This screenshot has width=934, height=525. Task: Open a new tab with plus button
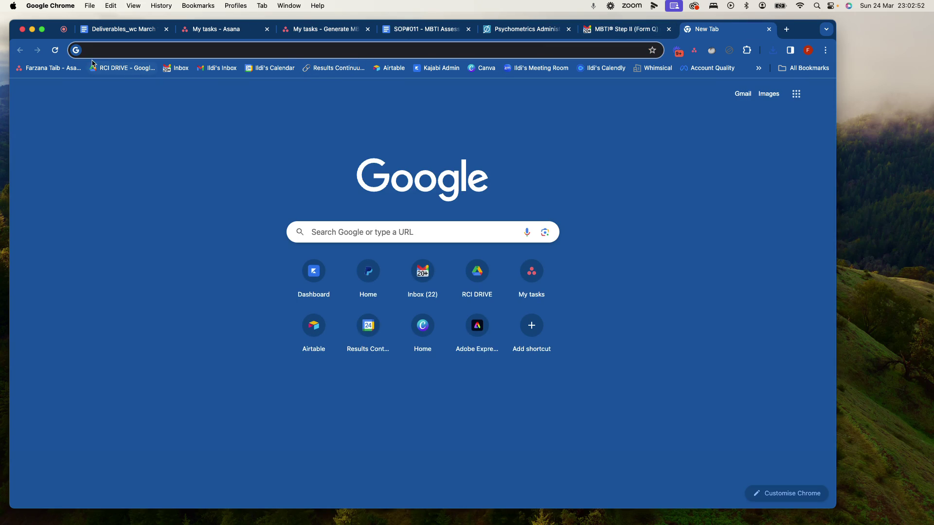point(786,29)
